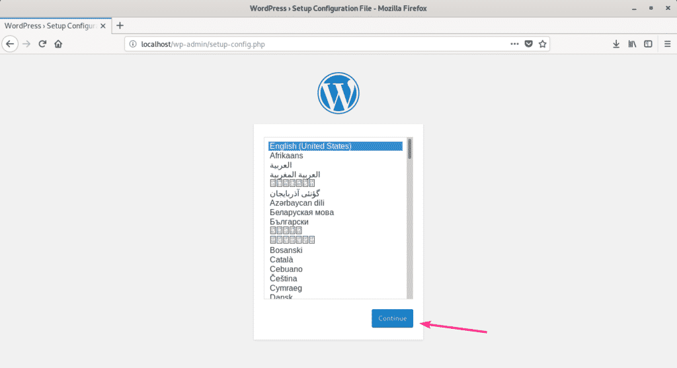Go back with the browser back arrow
The image size is (677, 368).
(x=10, y=44)
